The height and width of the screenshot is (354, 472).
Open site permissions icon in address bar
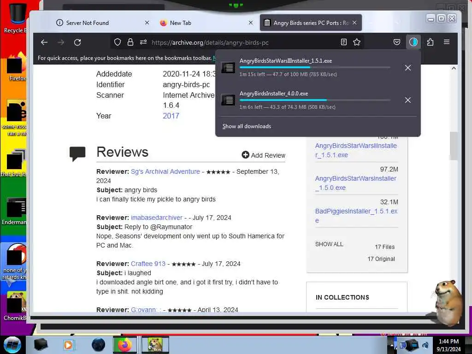[143, 42]
